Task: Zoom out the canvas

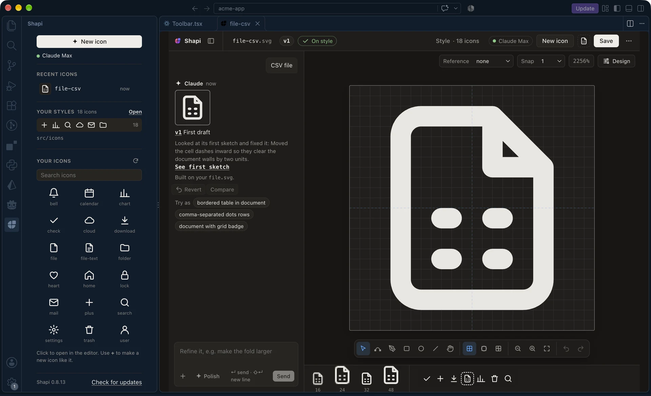Action: click(x=518, y=349)
